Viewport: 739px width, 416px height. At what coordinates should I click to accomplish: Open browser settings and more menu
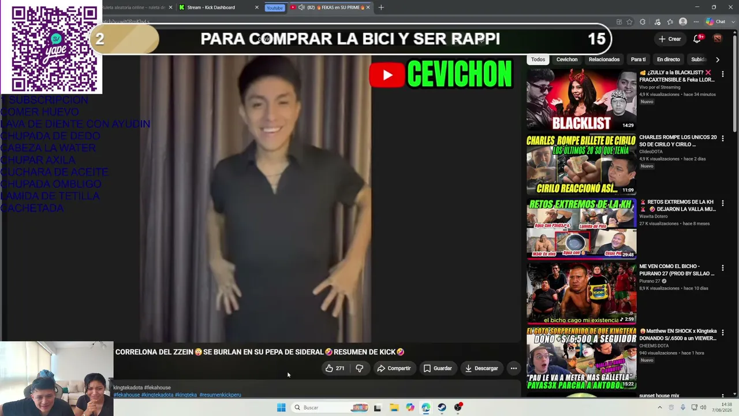(x=696, y=22)
